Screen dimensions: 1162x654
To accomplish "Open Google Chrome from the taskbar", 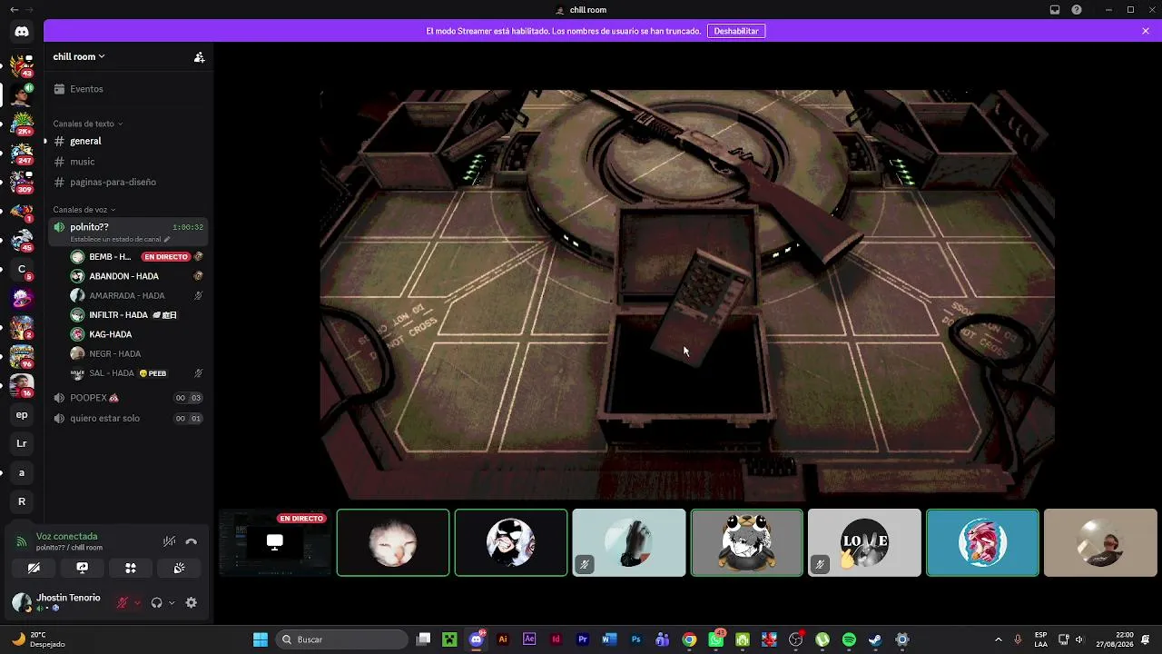I will point(689,639).
